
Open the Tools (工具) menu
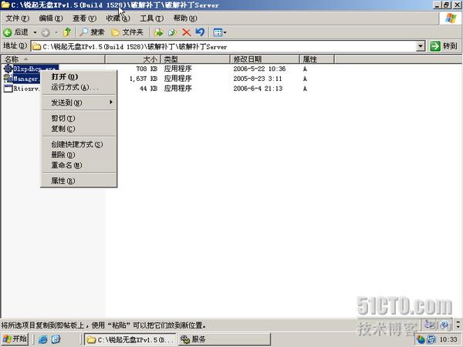[x=151, y=19]
